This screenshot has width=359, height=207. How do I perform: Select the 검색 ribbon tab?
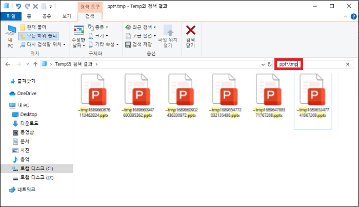[90, 16]
